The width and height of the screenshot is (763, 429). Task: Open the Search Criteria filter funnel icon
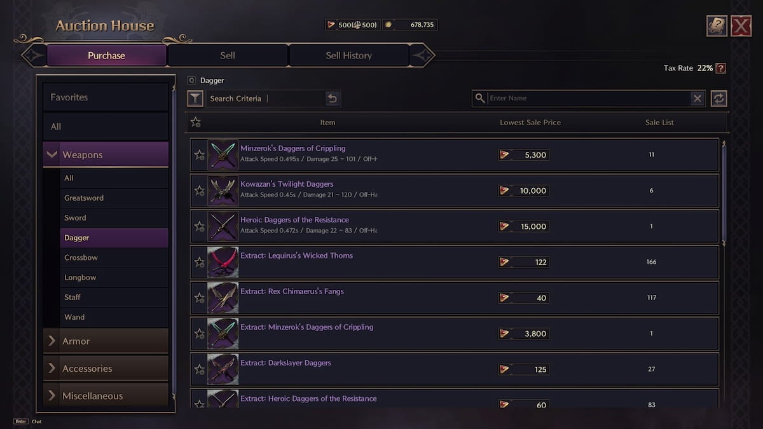[195, 99]
